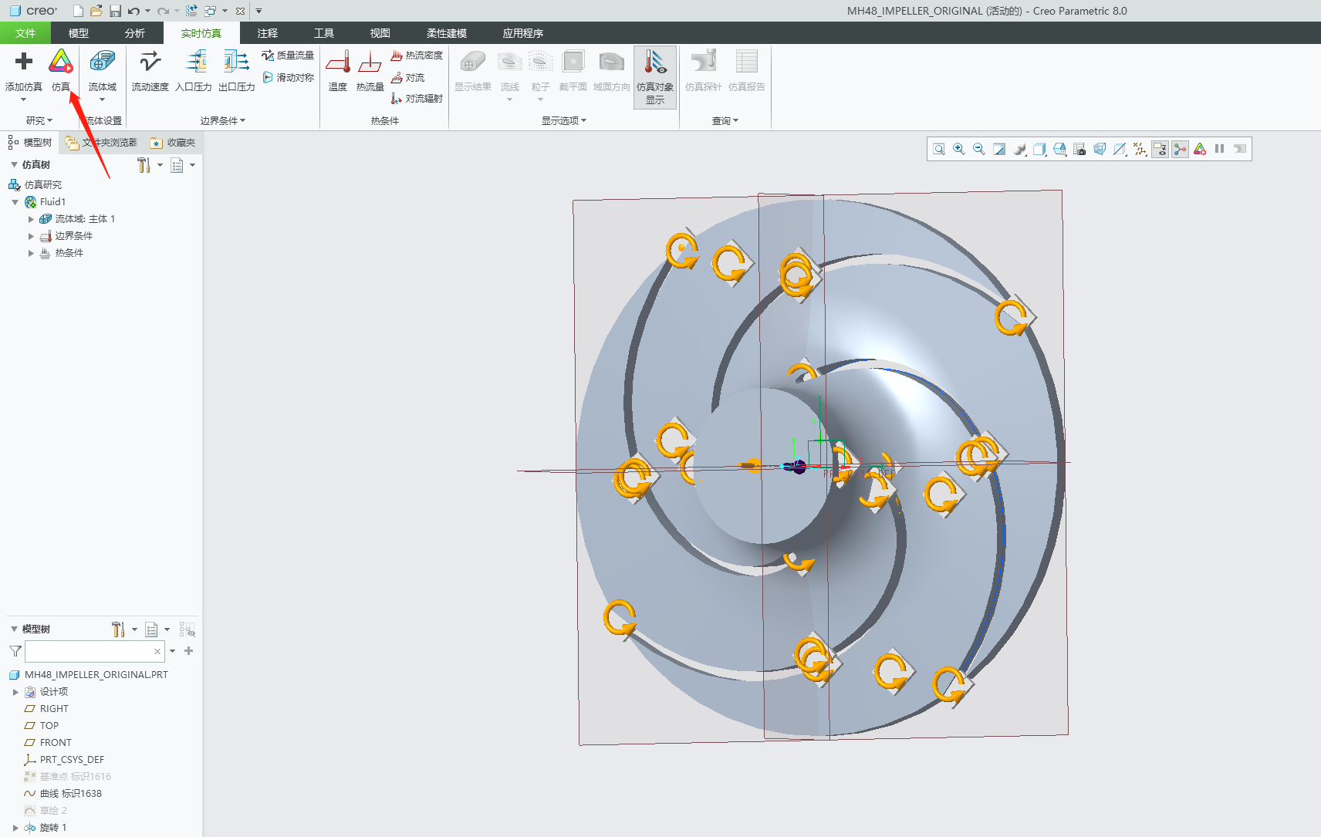Click the 热流量 heat flow icon
Image resolution: width=1321 pixels, height=837 pixels.
click(370, 69)
